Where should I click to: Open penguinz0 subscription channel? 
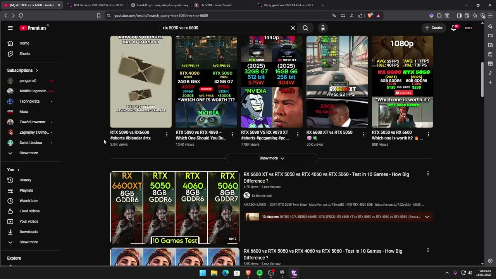pyautogui.click(x=28, y=81)
